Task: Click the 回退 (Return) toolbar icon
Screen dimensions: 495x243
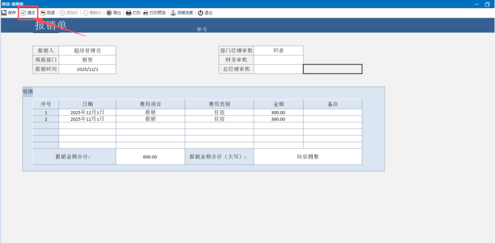Action: [x=47, y=13]
